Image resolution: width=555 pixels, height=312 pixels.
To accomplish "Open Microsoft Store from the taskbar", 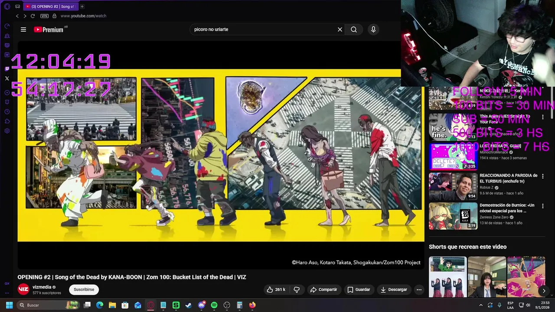I will point(125,305).
